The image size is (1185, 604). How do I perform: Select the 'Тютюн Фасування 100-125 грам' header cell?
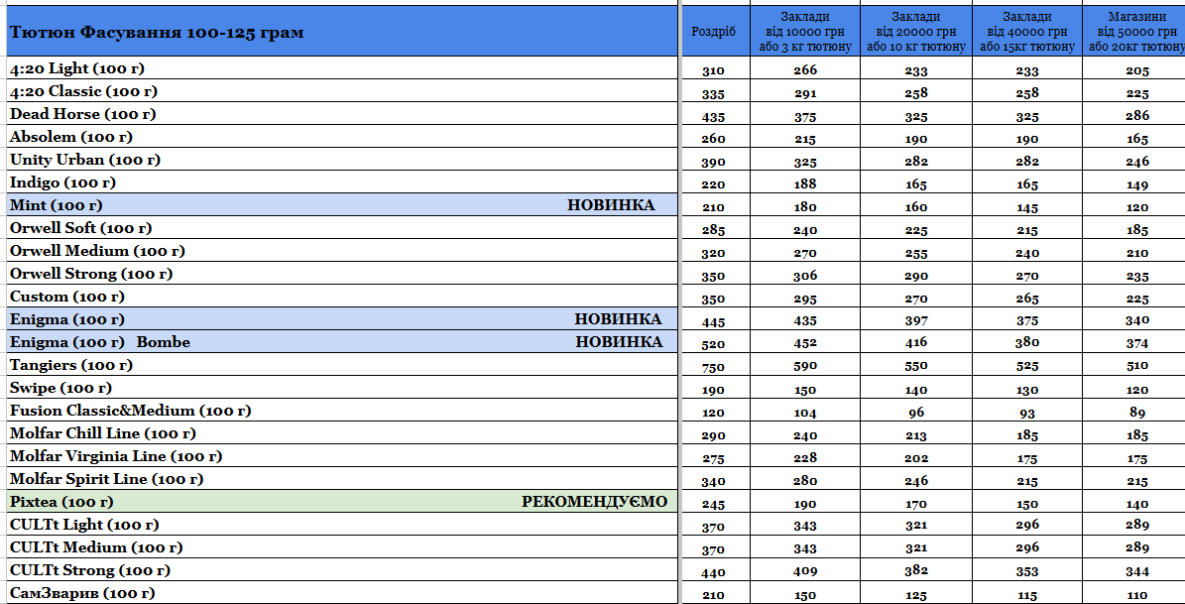pyautogui.click(x=342, y=31)
